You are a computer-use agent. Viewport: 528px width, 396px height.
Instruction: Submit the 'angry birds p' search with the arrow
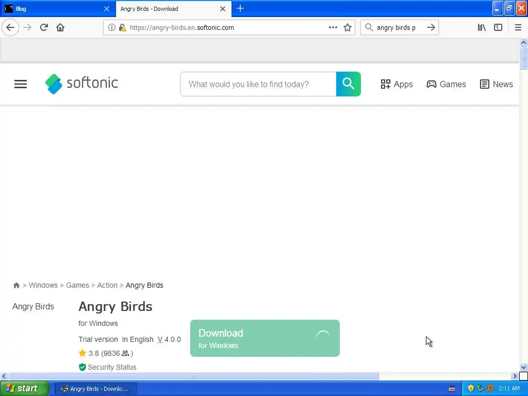(431, 27)
